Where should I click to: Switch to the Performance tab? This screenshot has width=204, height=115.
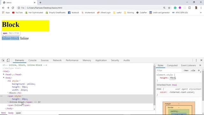[x=72, y=60]
